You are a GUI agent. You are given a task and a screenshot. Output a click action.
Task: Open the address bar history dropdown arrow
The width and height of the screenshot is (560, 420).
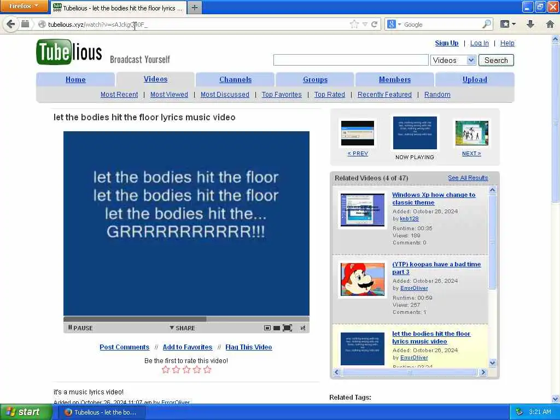pyautogui.click(x=365, y=24)
